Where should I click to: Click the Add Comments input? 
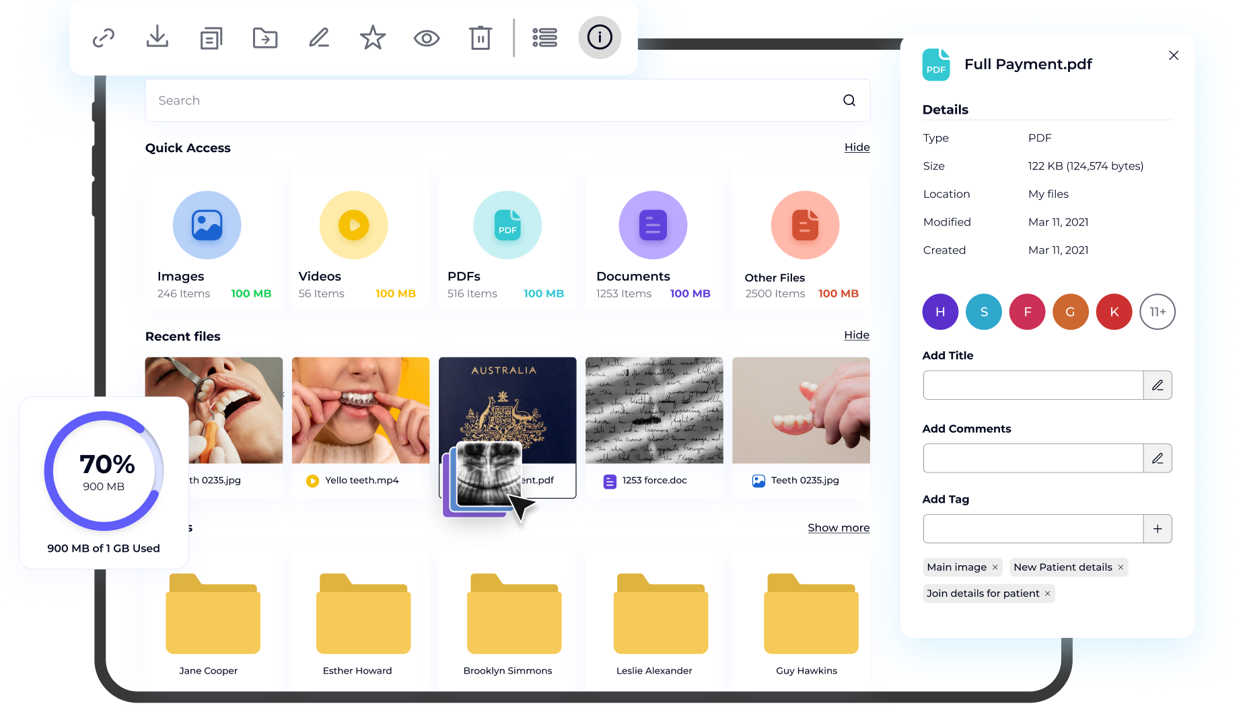click(1033, 458)
